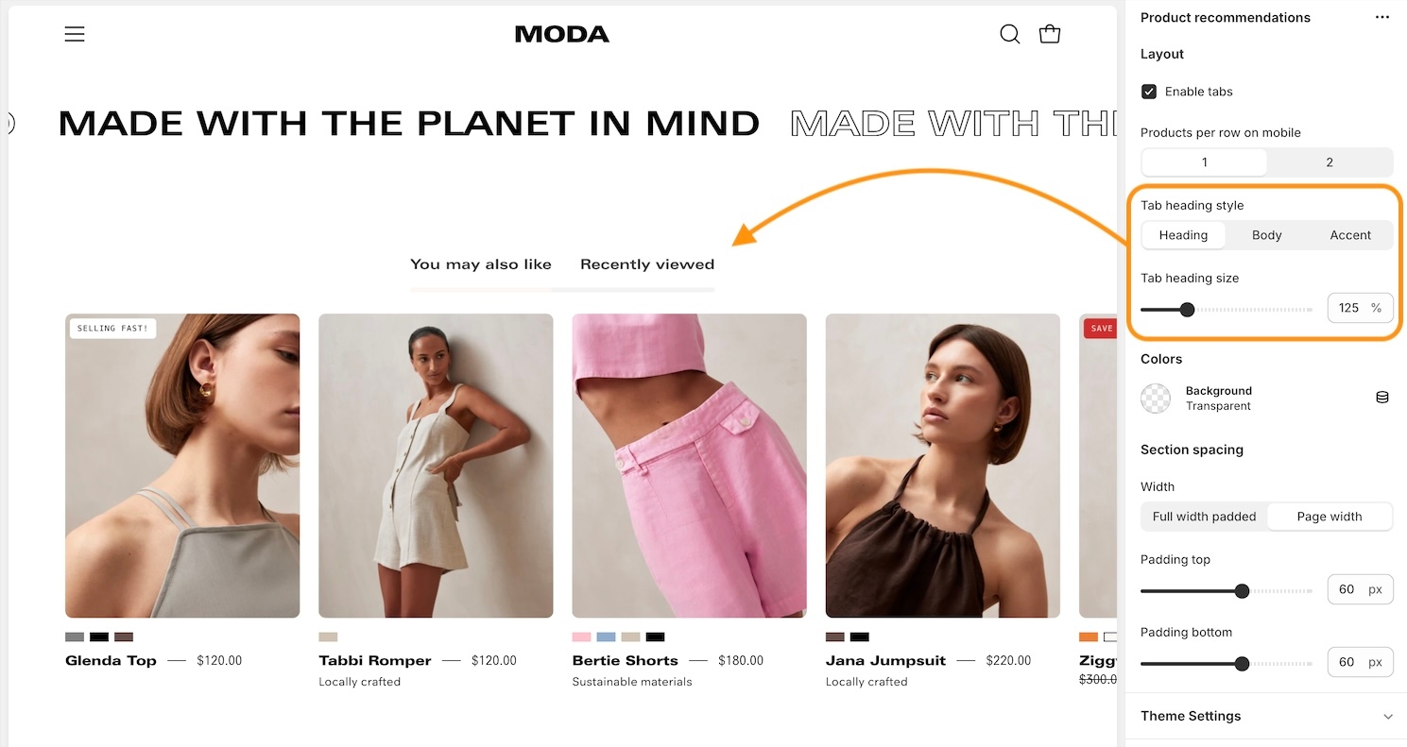The image size is (1407, 747).
Task: Set products per row on mobile to 2
Action: [x=1329, y=162]
